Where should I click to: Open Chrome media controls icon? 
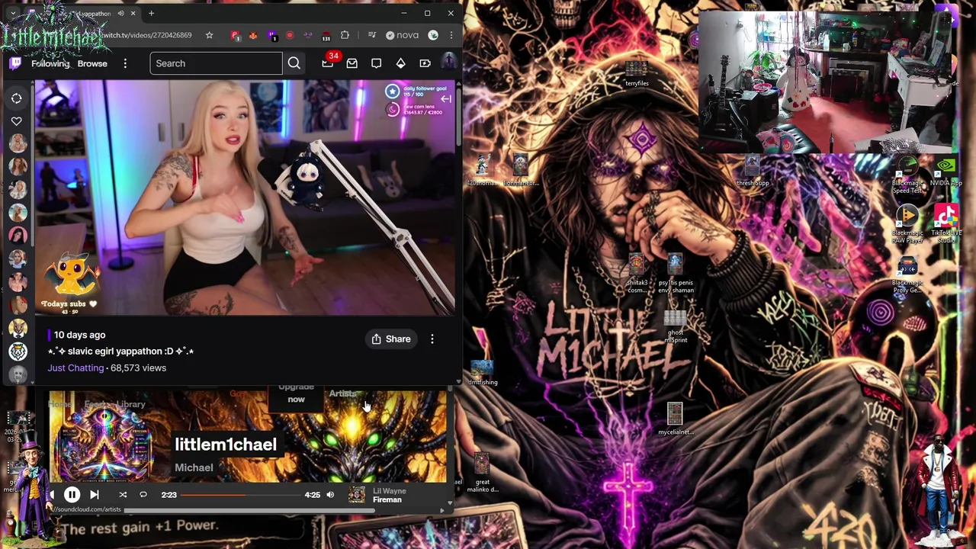[372, 35]
